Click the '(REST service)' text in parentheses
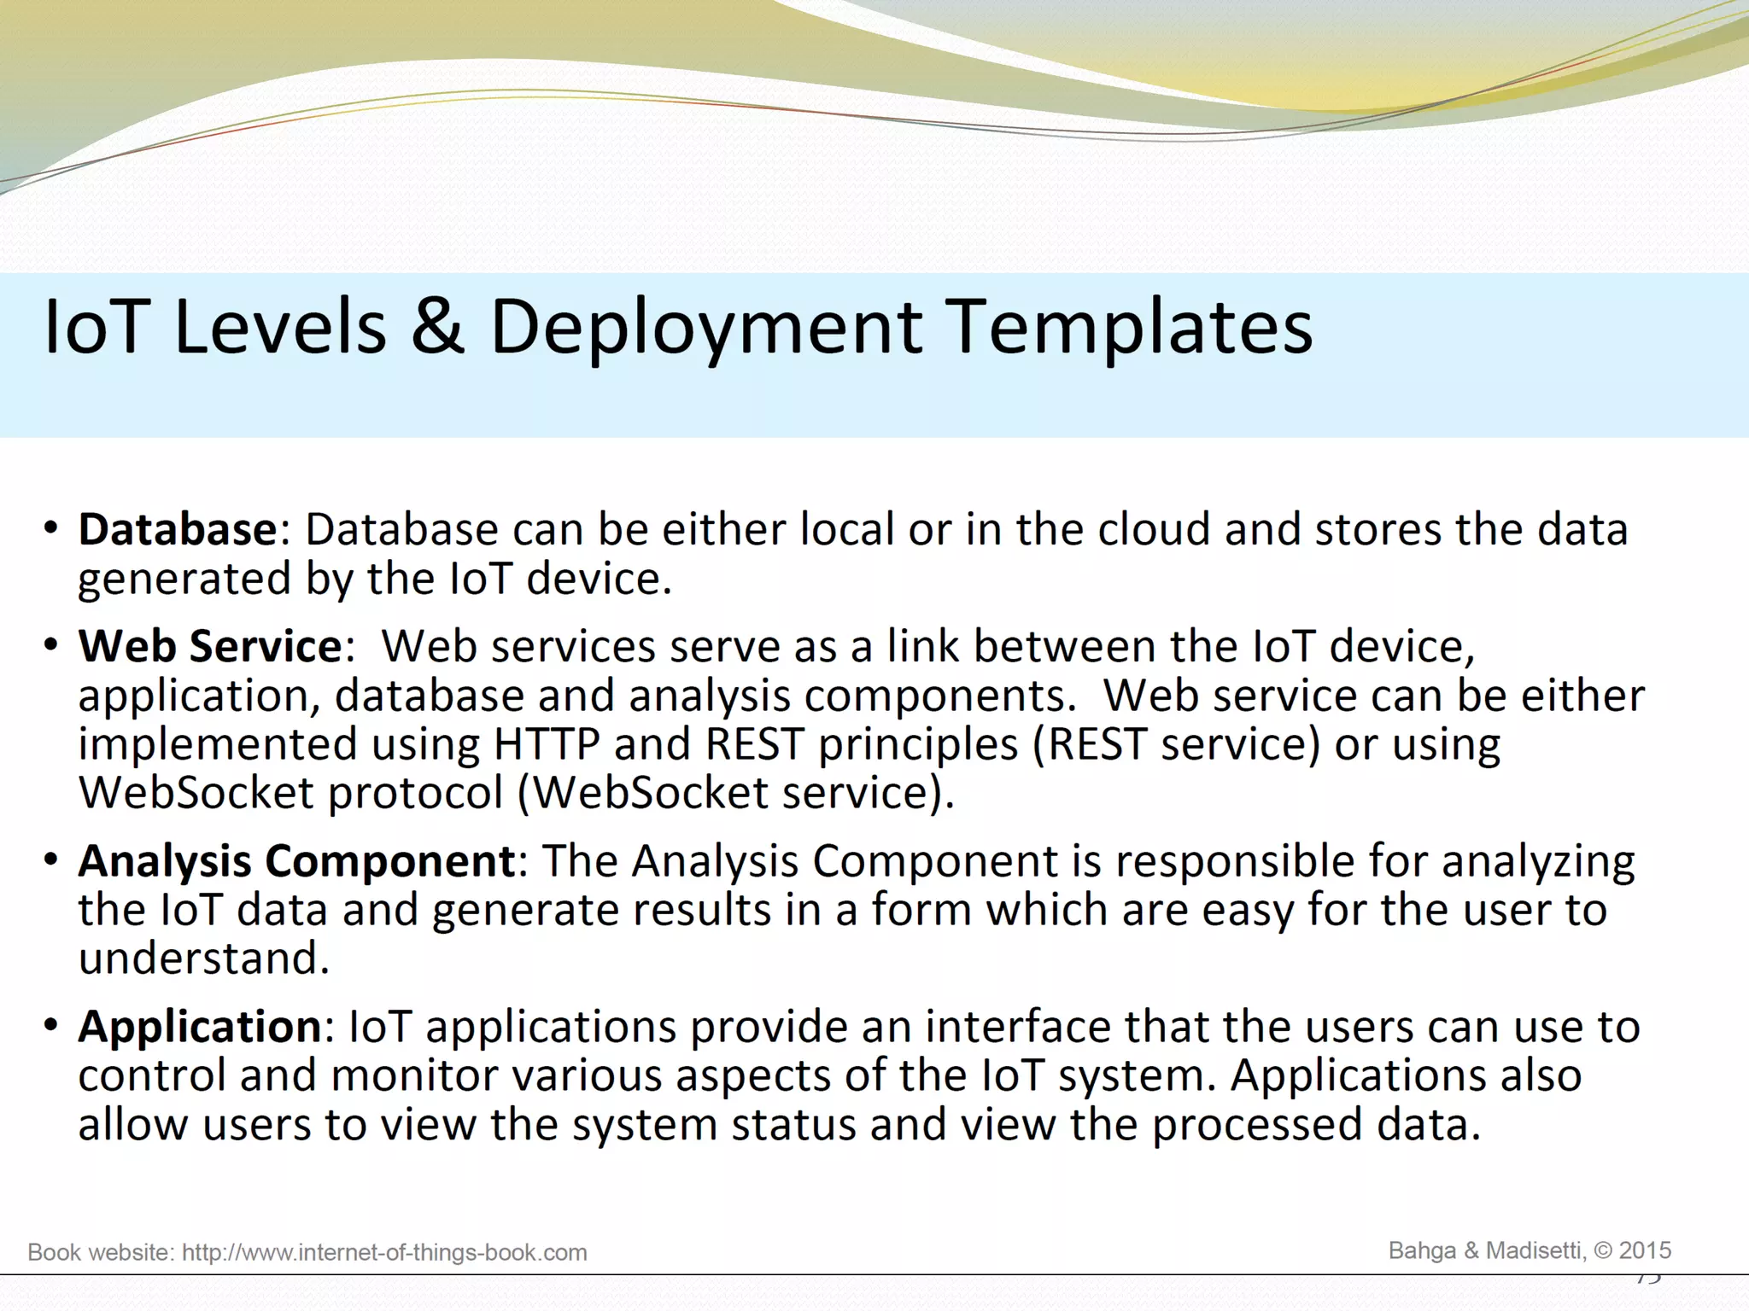This screenshot has height=1311, width=1749. tap(1177, 744)
